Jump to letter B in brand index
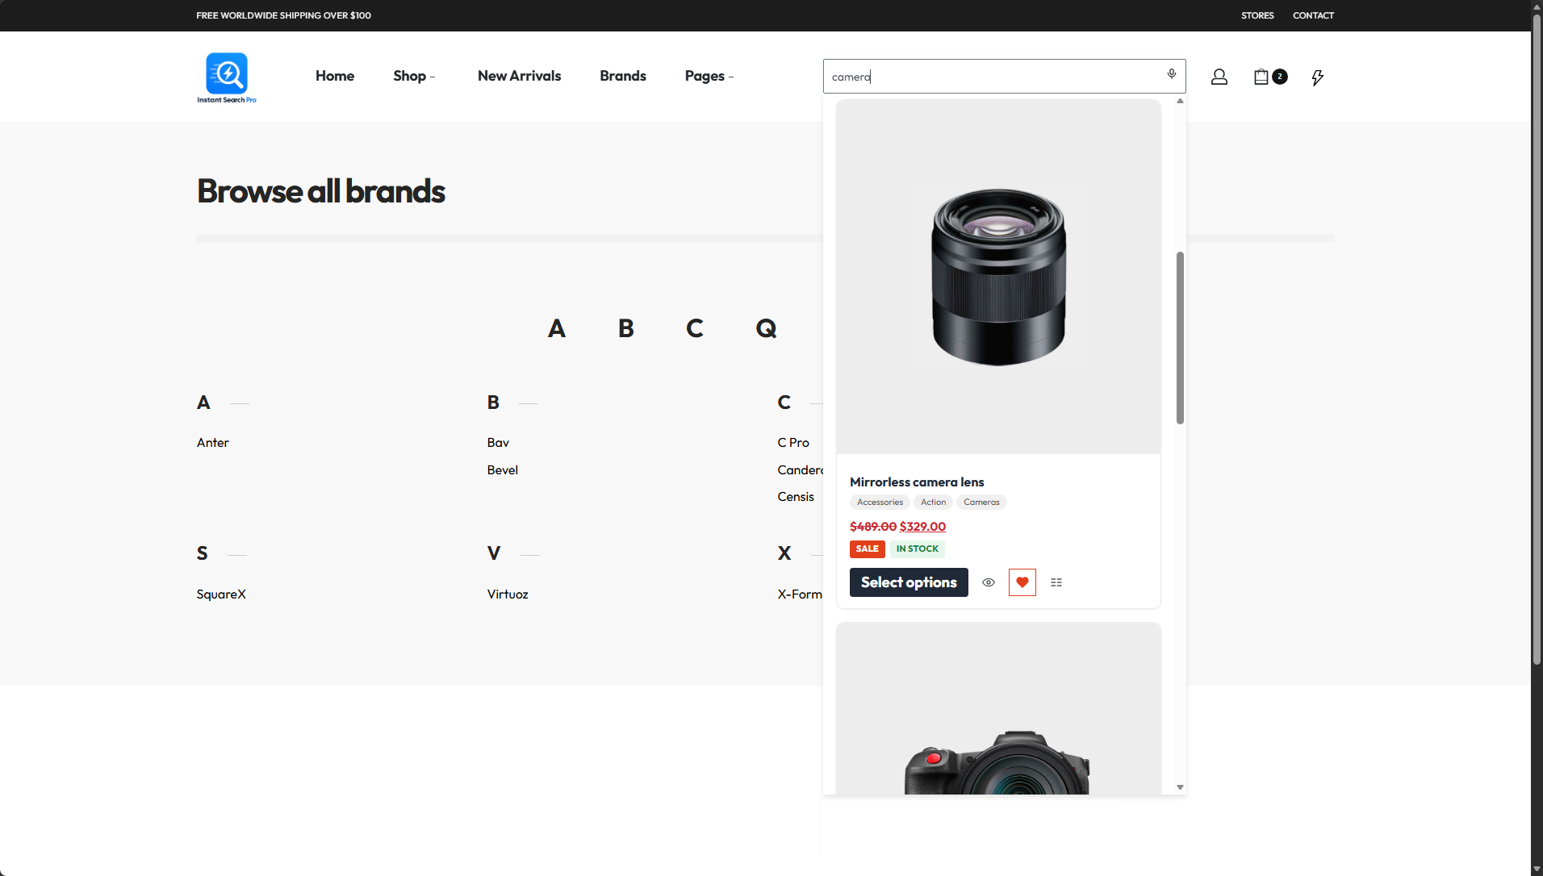 pos(626,328)
